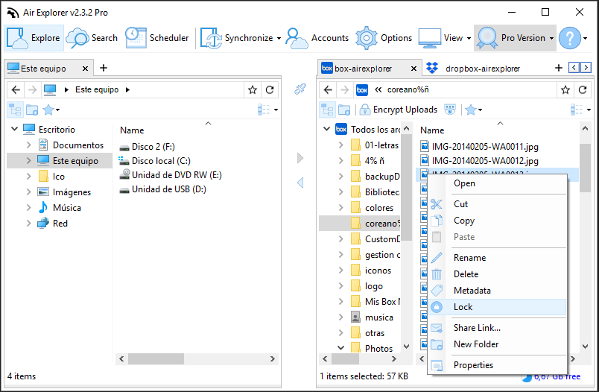Viewport: 599px width, 392px height.
Task: Collapse the Photos folder
Action: click(x=340, y=348)
